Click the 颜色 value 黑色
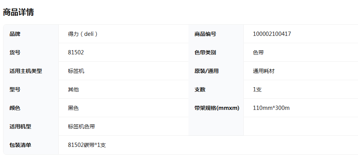358x155 pixels. tap(73, 108)
